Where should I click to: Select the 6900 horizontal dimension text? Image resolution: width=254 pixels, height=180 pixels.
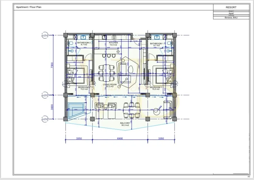point(120,138)
